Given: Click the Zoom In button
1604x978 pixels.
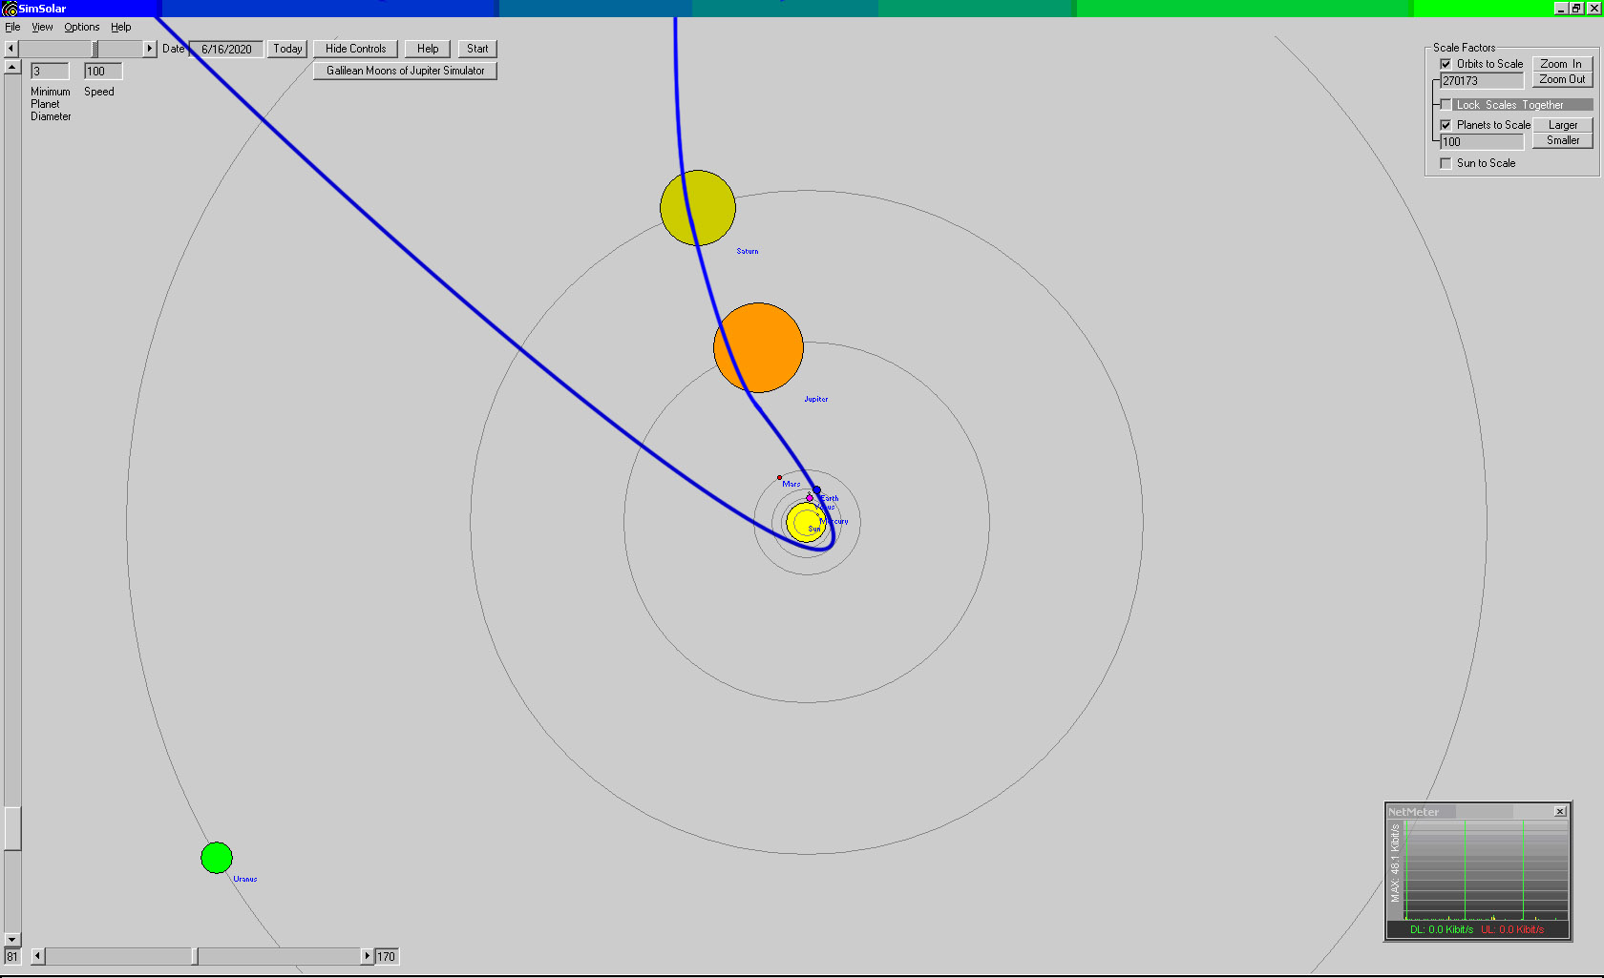Looking at the screenshot, I should tap(1562, 64).
